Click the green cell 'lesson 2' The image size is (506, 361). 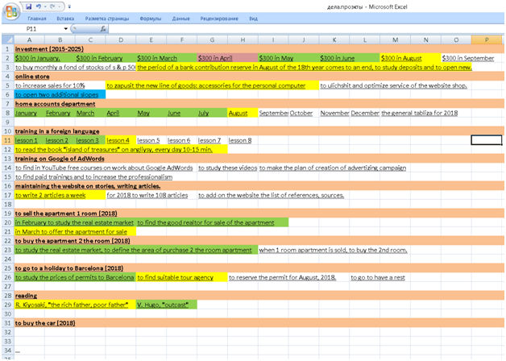pos(60,140)
